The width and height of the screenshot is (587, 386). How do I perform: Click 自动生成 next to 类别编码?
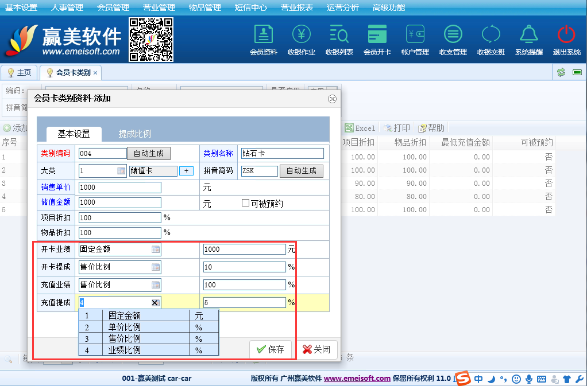[148, 153]
